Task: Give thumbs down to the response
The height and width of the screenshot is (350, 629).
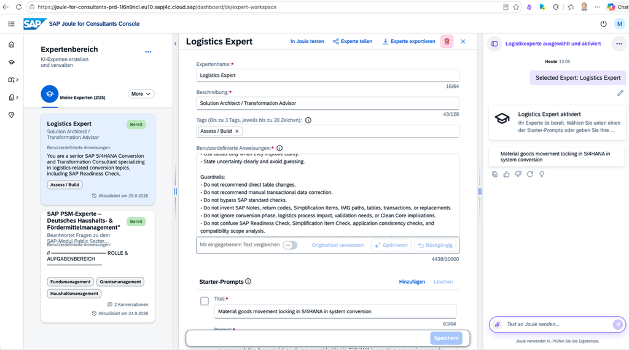Action: [x=518, y=174]
